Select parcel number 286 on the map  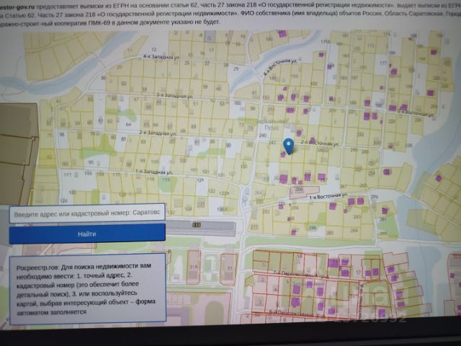(313, 228)
